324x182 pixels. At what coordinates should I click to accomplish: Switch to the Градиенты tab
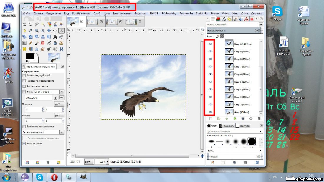point(228,126)
